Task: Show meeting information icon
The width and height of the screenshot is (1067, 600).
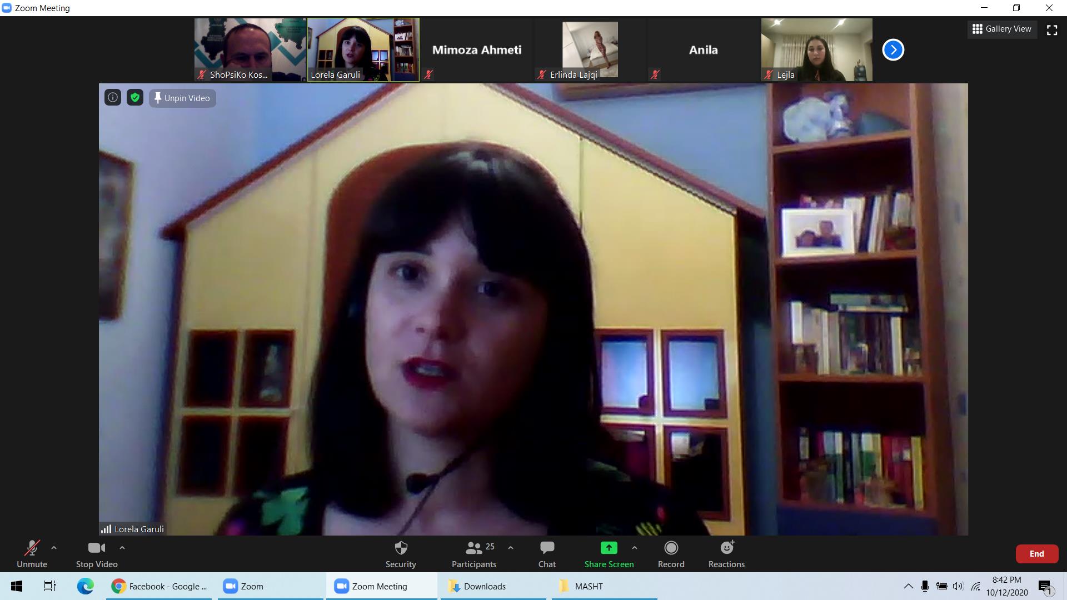Action: point(113,98)
